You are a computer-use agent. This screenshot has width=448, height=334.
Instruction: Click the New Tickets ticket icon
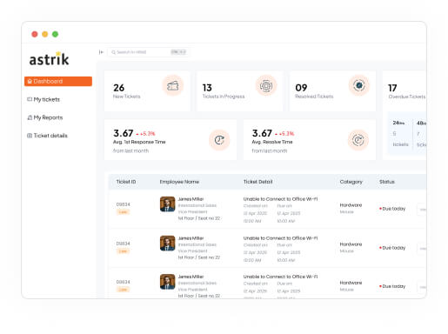pyautogui.click(x=173, y=86)
